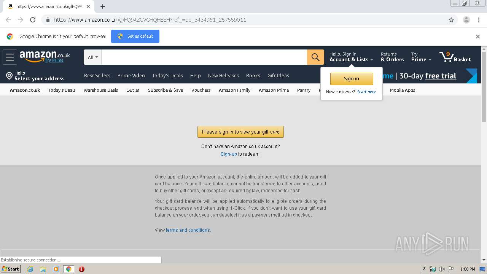Open Books in nav bar

point(253,76)
